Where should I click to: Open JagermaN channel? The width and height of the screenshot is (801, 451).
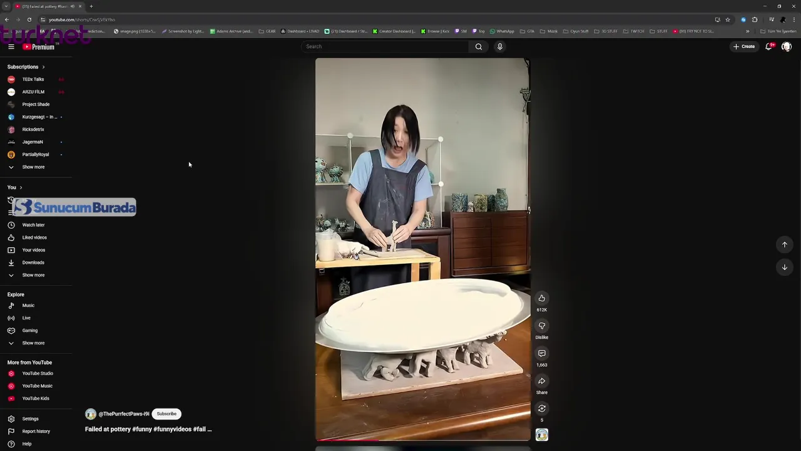click(x=33, y=142)
